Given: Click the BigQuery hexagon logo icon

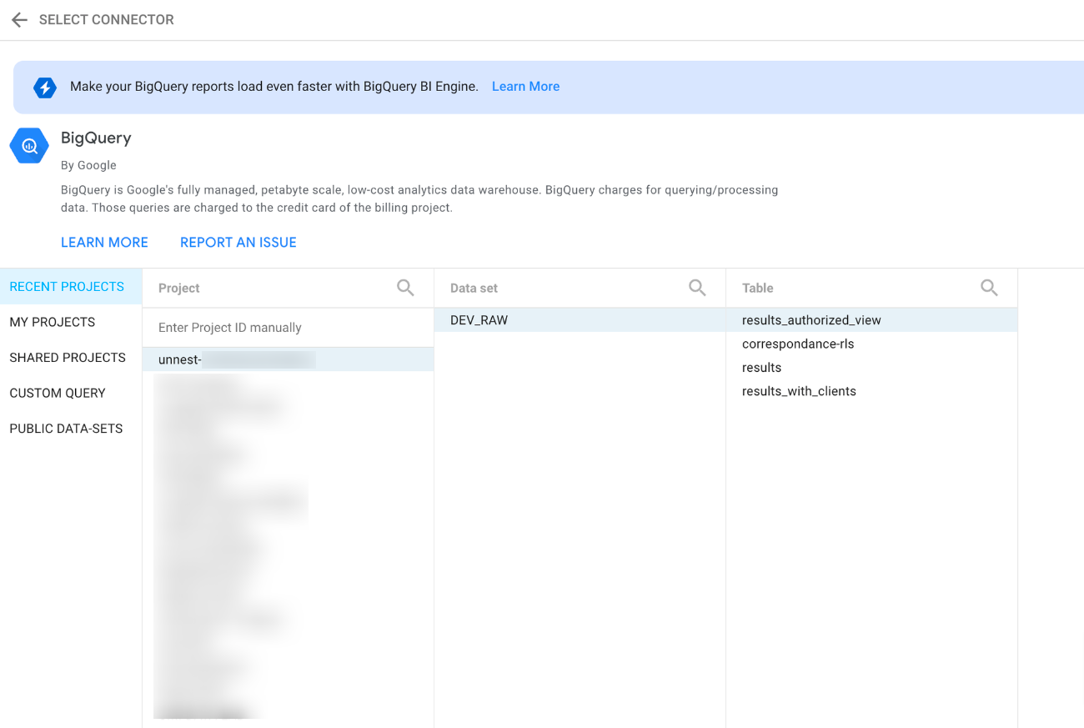Looking at the screenshot, I should 29,146.
